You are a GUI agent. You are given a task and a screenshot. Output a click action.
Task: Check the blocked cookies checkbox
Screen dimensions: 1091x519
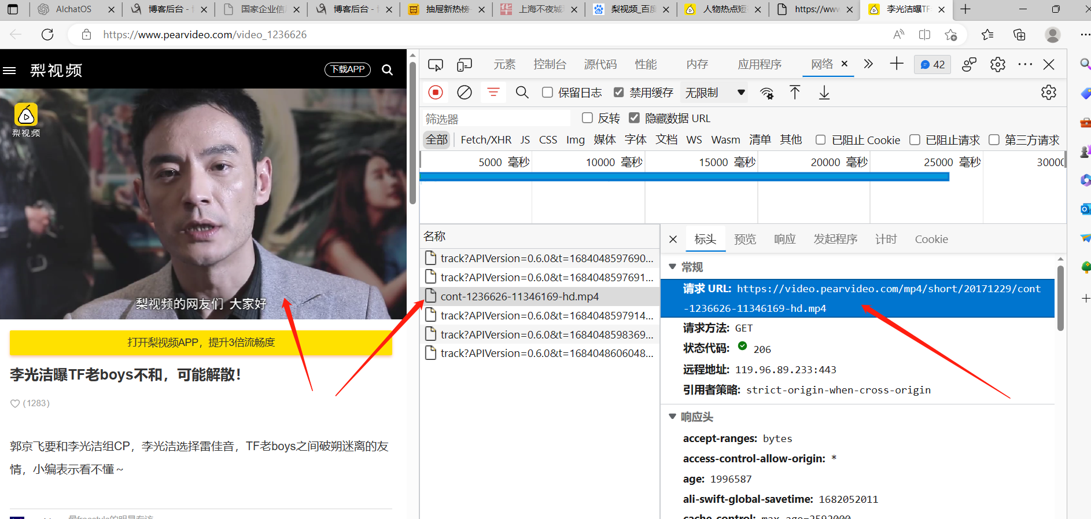point(820,139)
